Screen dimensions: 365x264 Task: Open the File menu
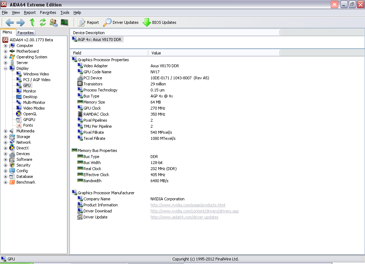[x=5, y=12]
